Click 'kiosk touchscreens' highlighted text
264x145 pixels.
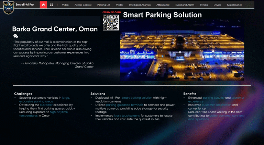[127, 116]
